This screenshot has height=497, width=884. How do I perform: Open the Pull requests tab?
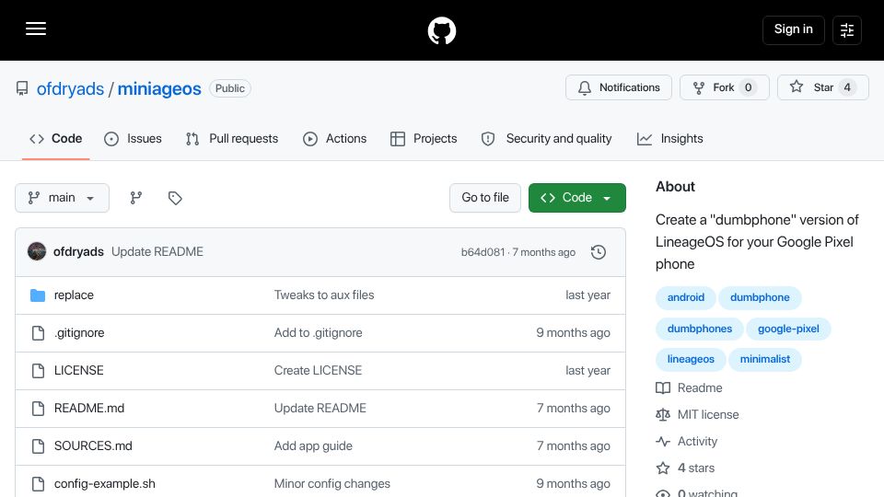(232, 139)
